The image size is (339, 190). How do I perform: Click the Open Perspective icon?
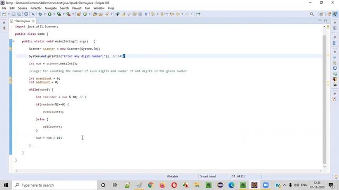322,14
